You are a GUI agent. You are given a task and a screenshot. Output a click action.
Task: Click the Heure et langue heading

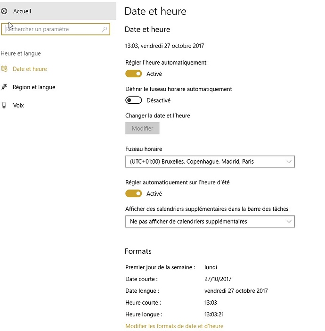21,53
